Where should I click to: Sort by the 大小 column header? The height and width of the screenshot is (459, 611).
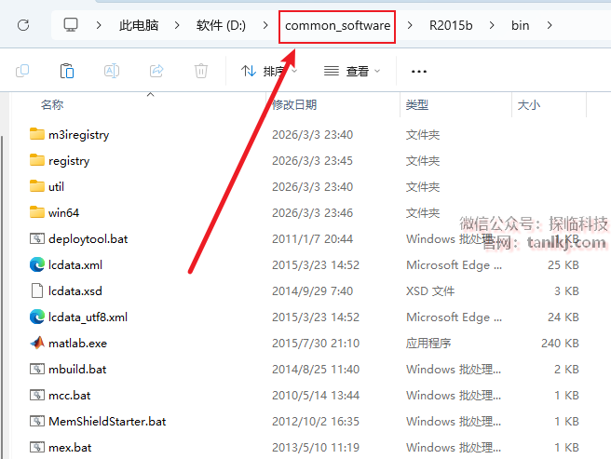coord(529,105)
